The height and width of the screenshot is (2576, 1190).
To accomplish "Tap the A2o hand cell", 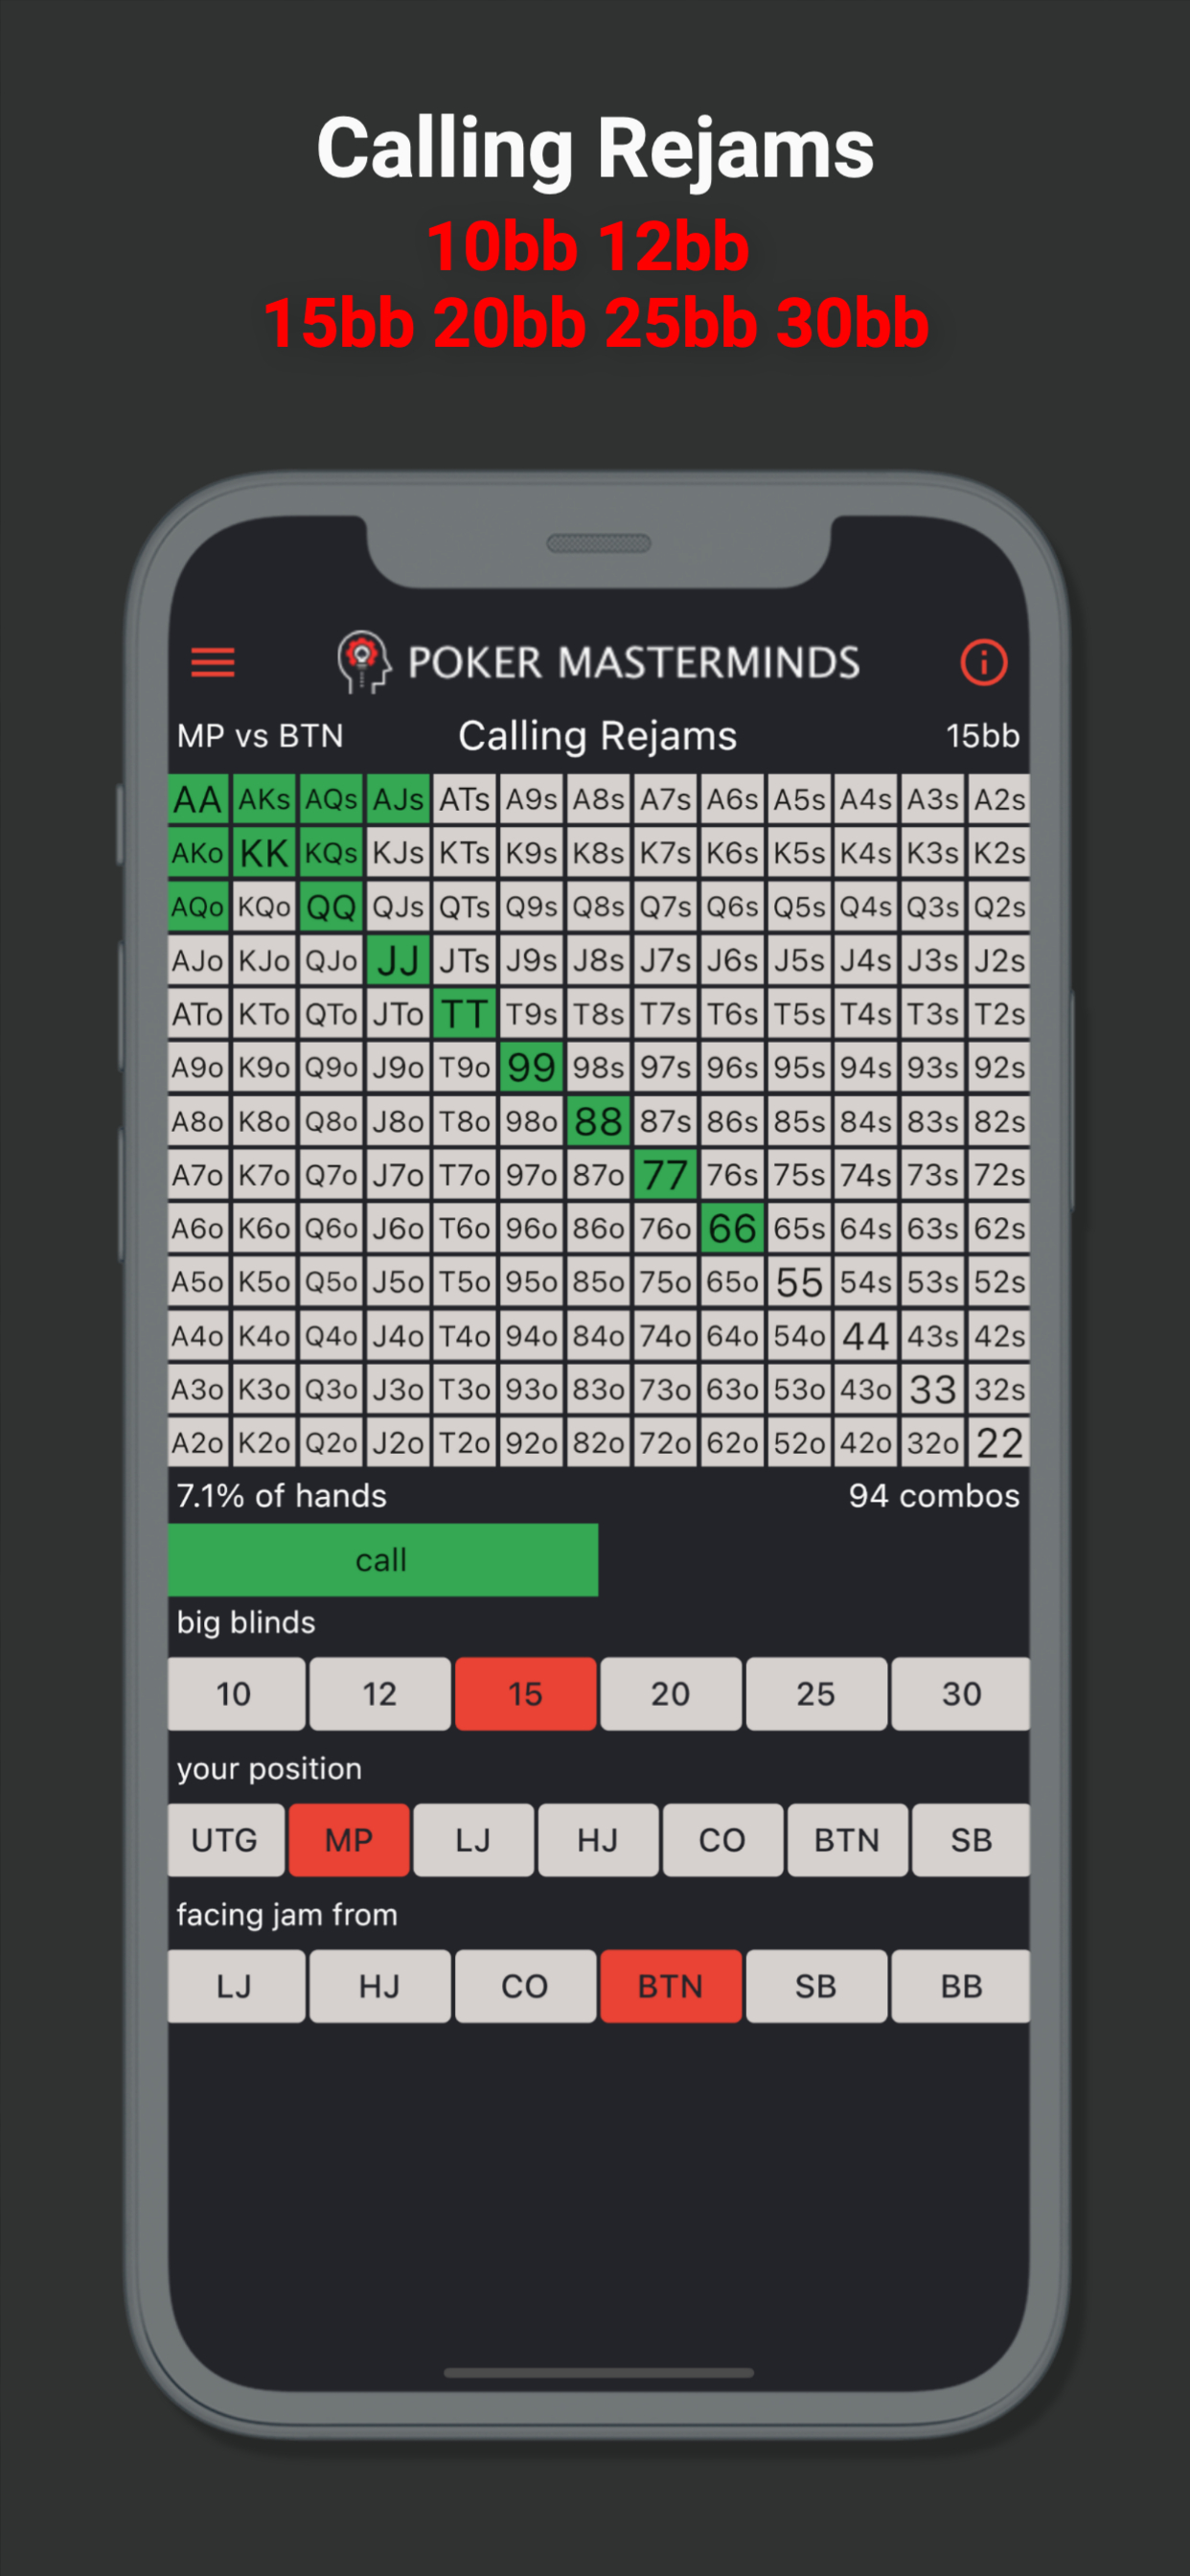I will pos(198,1442).
